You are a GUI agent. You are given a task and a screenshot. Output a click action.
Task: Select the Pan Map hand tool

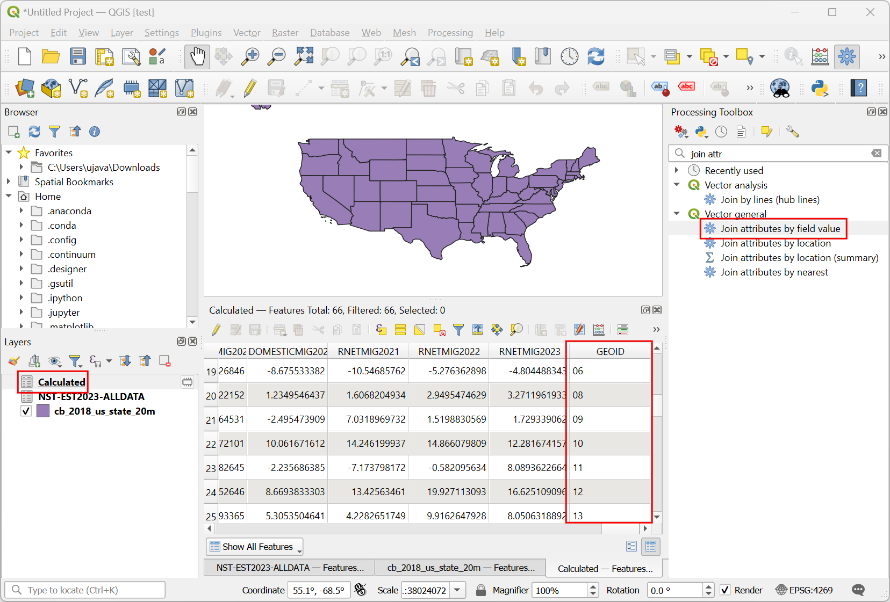coord(197,56)
